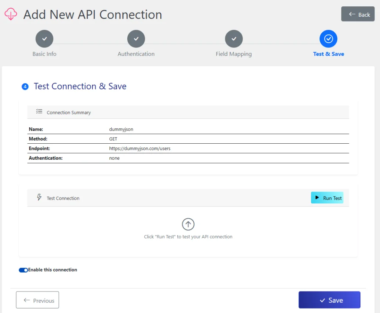Select the Test & Save step circle

click(328, 39)
